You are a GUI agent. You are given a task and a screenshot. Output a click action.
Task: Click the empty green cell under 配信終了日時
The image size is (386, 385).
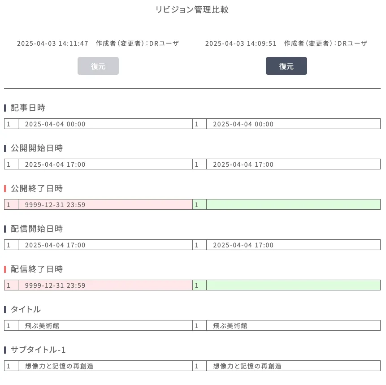tap(293, 286)
